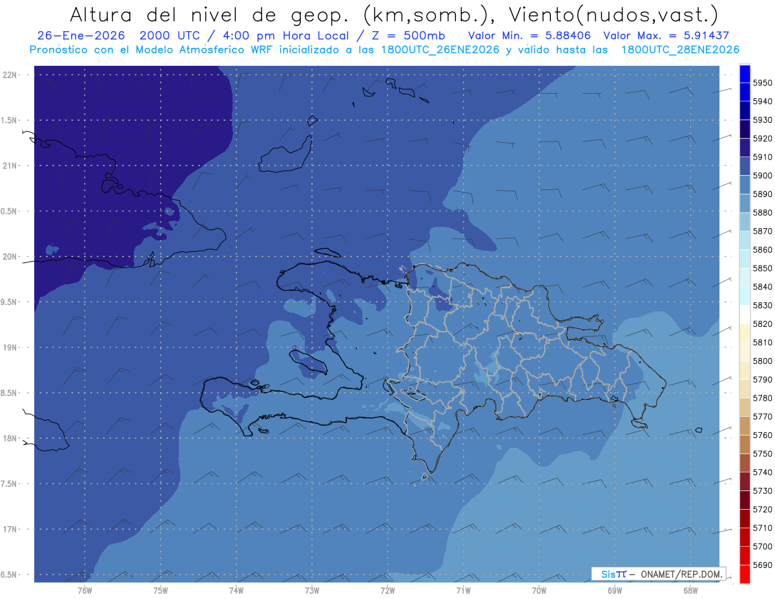Image resolution: width=775 pixels, height=599 pixels.
Task: Click the longitude label "75W"
Action: coord(161,591)
